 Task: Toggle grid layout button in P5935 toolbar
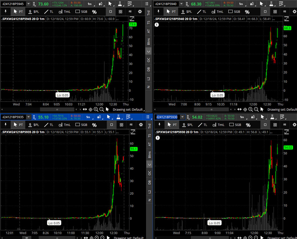(x=121, y=125)
